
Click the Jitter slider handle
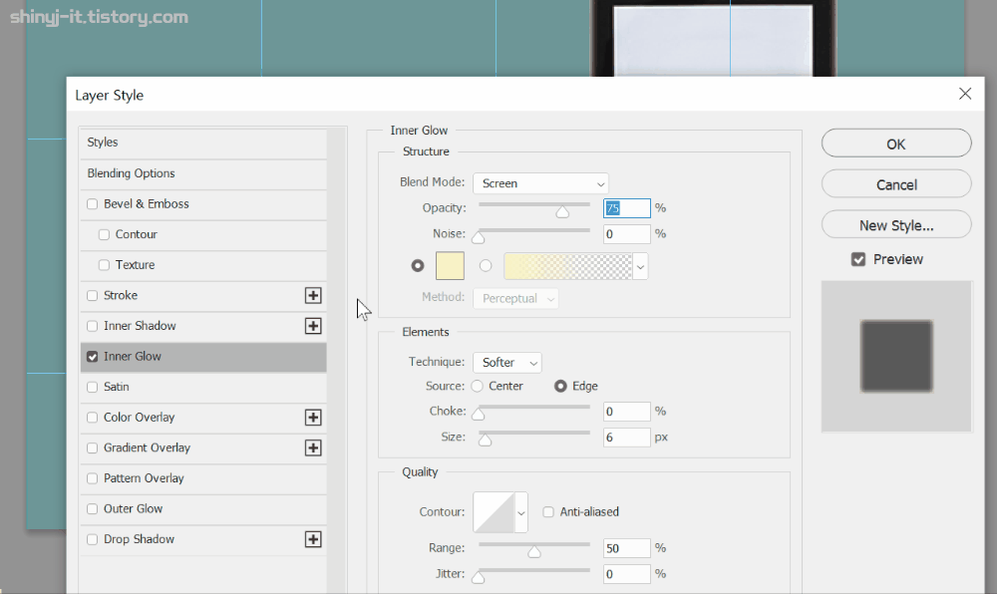[479, 577]
